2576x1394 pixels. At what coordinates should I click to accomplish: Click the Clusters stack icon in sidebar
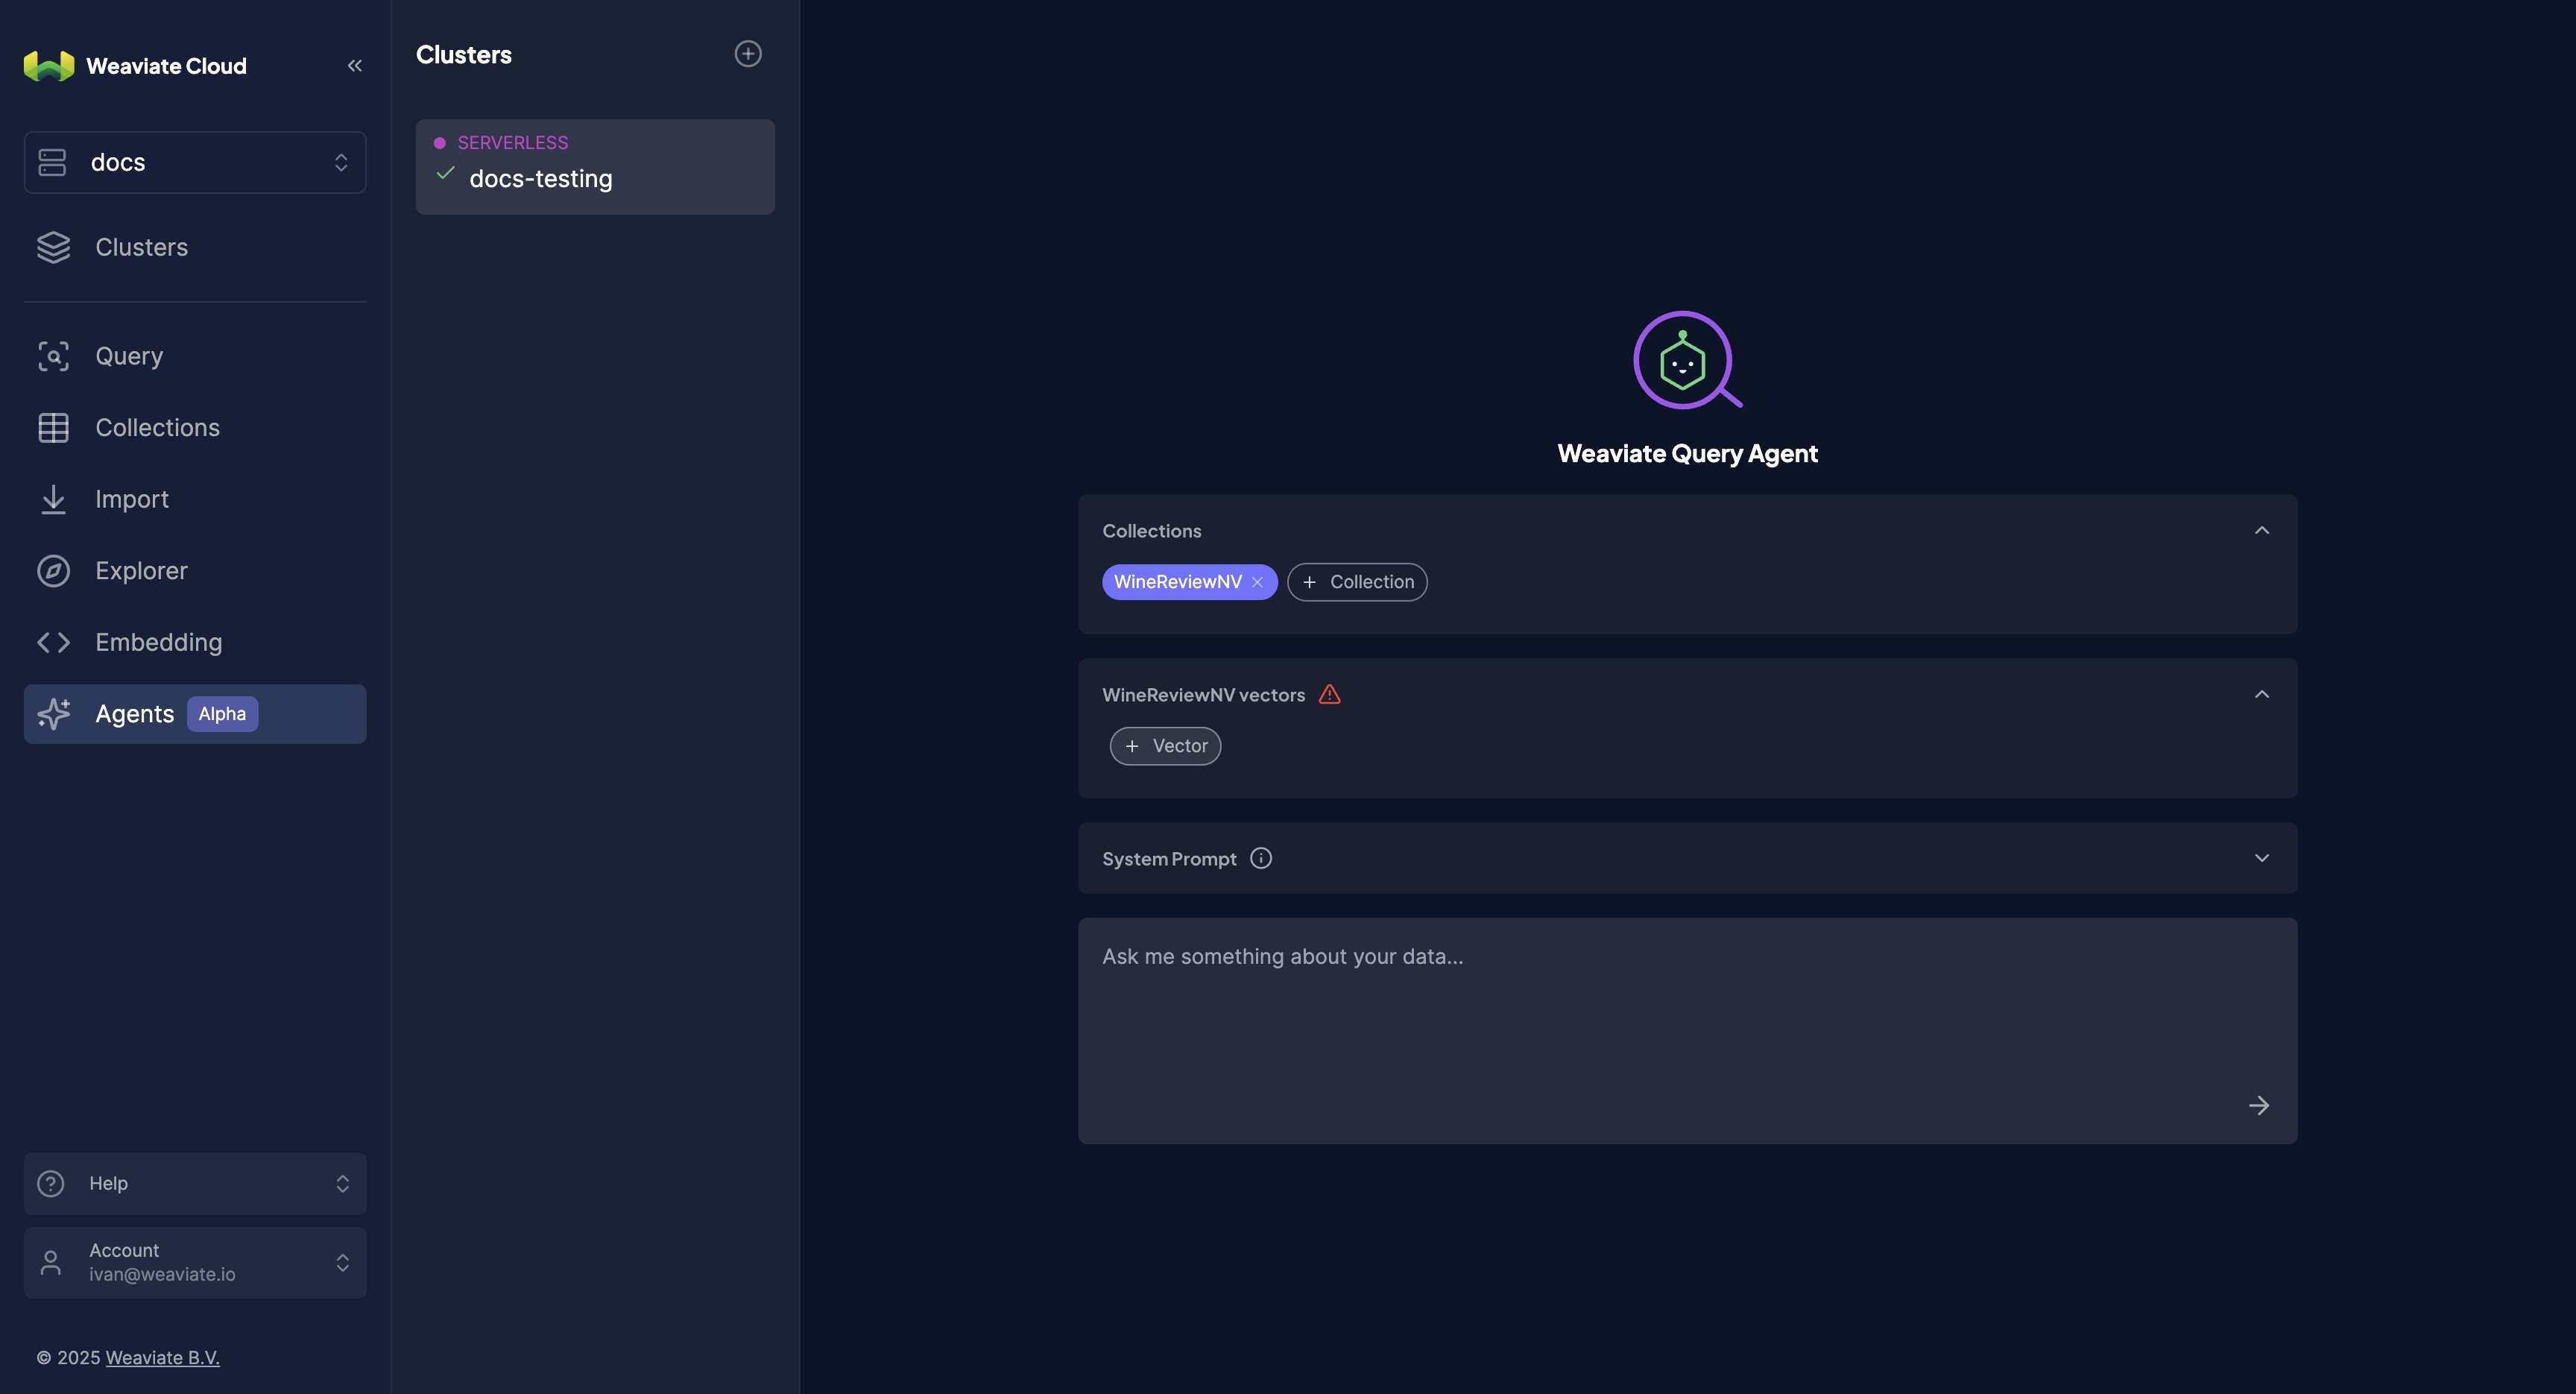[x=53, y=247]
